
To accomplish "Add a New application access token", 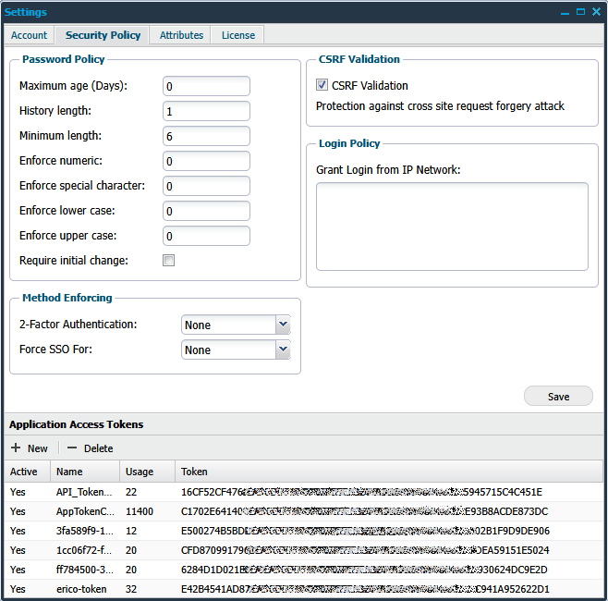I will click(x=30, y=448).
